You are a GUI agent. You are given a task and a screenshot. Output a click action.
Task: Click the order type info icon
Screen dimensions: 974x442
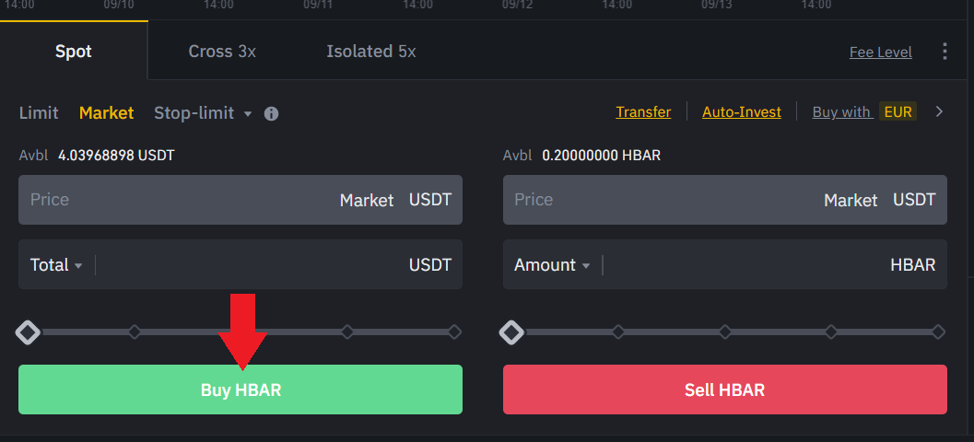[271, 113]
